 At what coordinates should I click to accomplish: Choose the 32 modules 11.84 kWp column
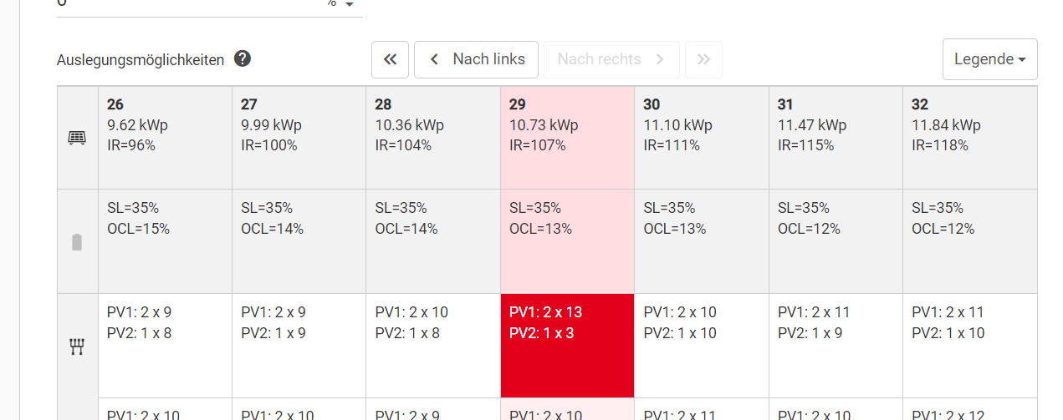pos(969,137)
